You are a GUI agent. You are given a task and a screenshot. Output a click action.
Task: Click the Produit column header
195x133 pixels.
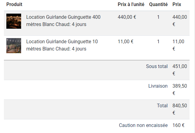point(14,5)
